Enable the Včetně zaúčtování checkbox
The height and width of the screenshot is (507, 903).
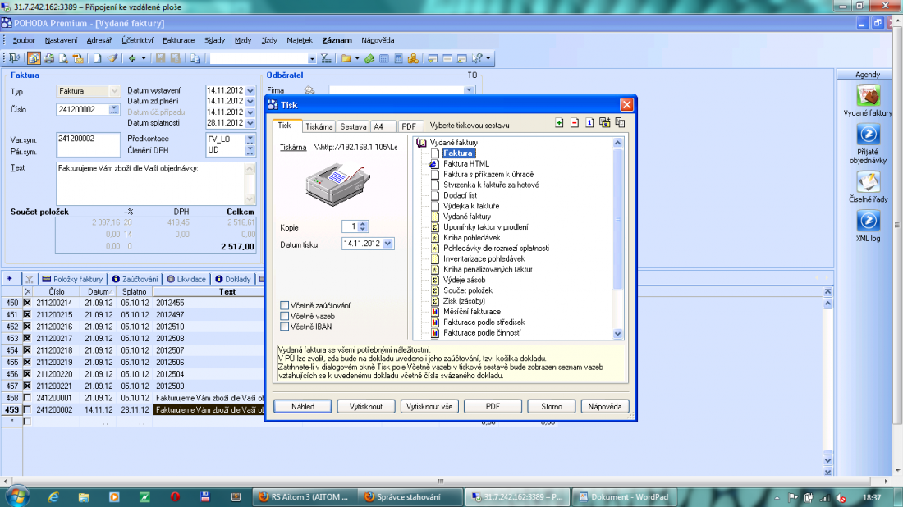285,305
